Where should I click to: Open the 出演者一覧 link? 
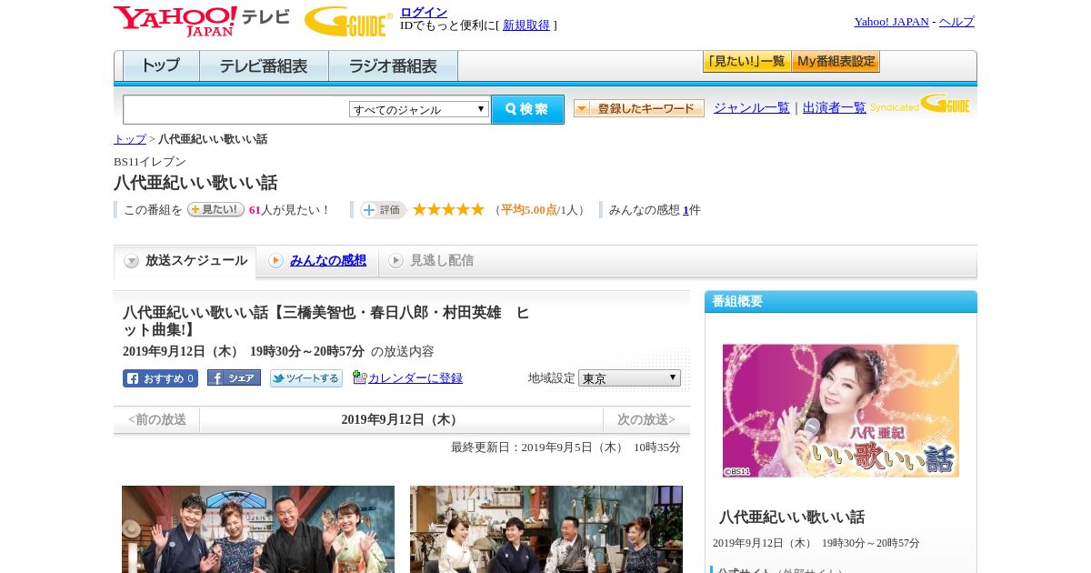(x=835, y=107)
